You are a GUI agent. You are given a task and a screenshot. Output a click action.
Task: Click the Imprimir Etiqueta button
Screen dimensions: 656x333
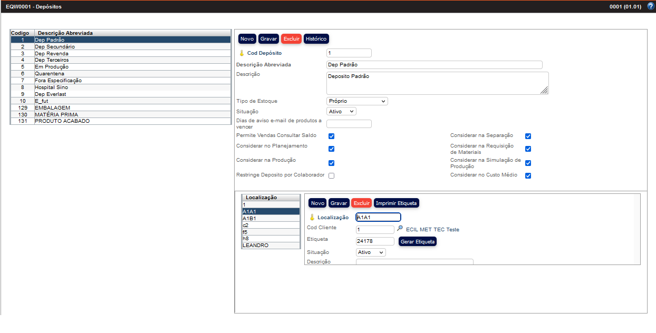[397, 203]
